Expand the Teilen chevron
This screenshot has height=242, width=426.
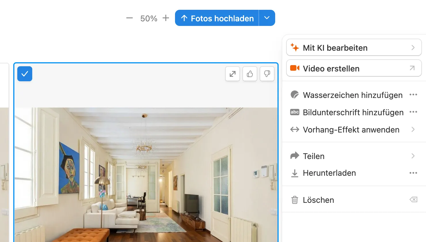[x=413, y=156]
